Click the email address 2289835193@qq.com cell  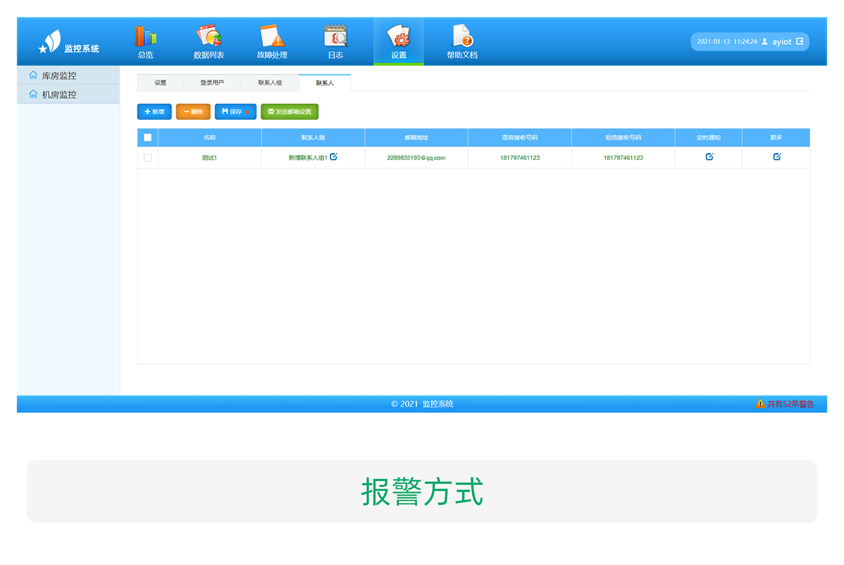click(x=416, y=158)
